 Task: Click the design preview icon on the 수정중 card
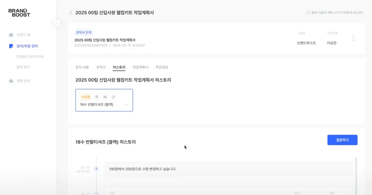pos(96,97)
